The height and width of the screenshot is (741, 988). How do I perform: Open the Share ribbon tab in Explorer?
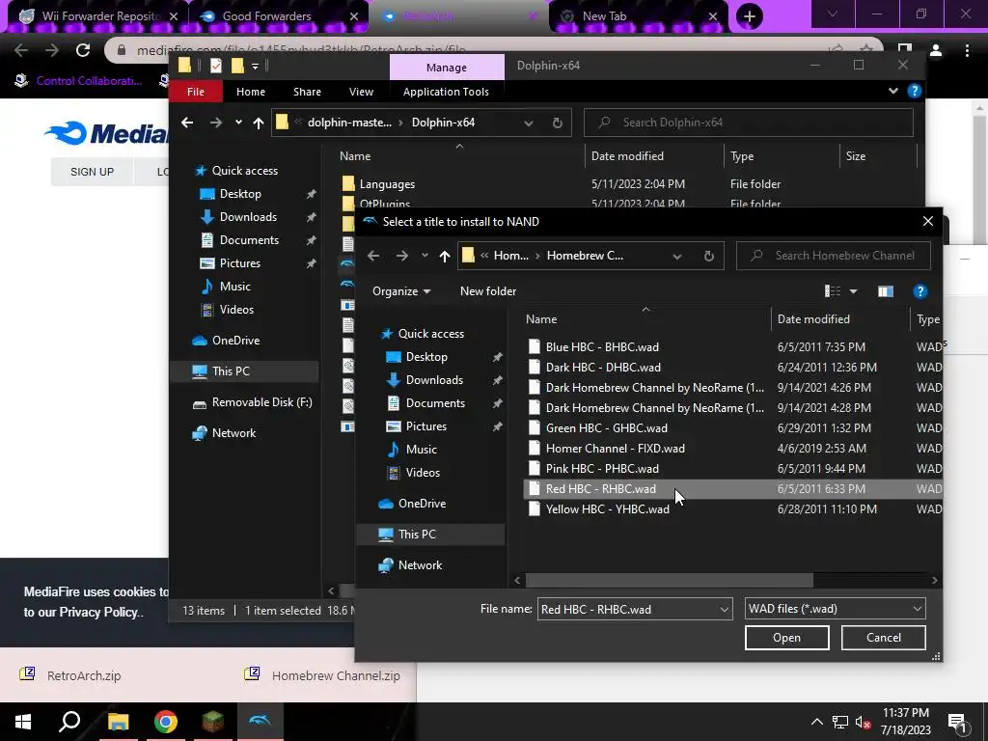coord(307,92)
